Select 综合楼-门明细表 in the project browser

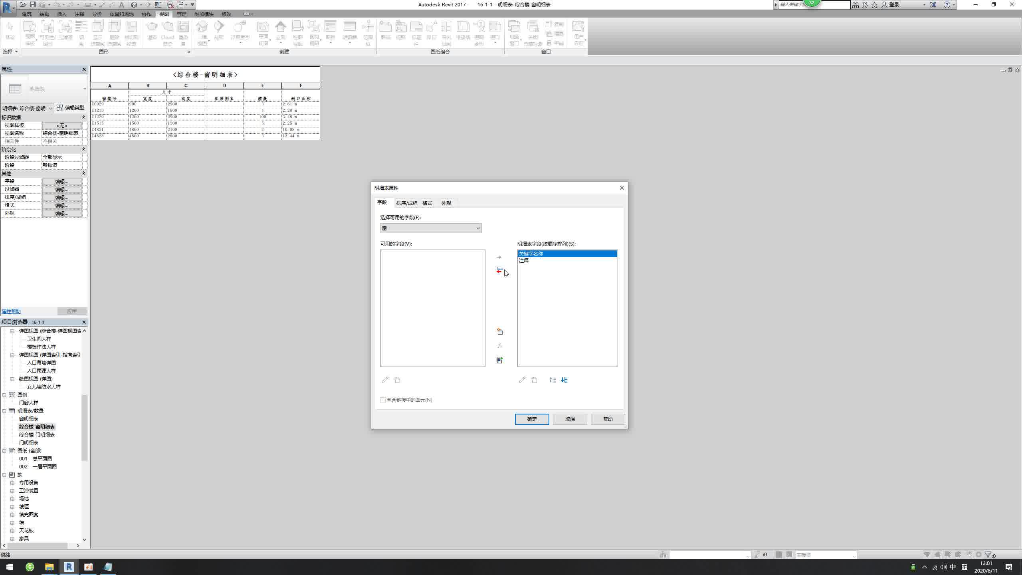tap(37, 434)
